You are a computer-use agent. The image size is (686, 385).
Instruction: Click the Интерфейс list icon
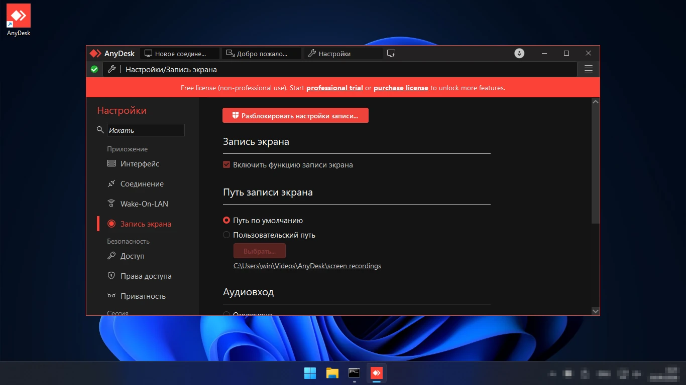(111, 163)
